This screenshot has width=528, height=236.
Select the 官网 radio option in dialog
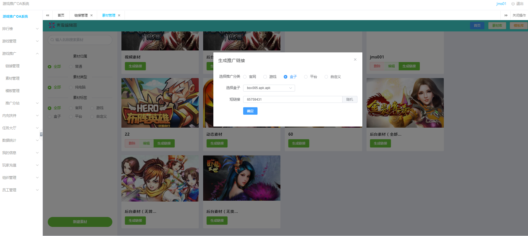click(245, 77)
